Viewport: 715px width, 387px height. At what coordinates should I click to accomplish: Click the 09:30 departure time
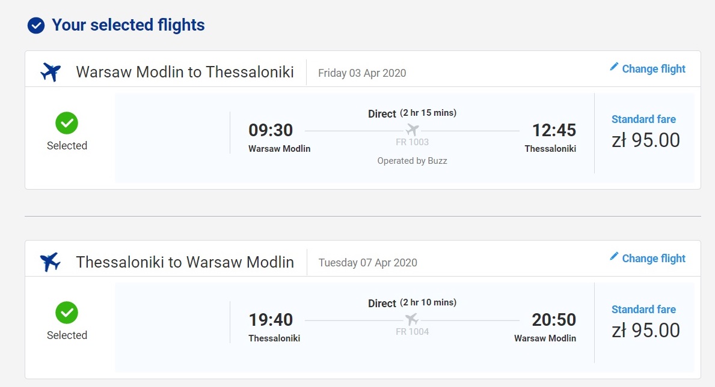(x=271, y=130)
